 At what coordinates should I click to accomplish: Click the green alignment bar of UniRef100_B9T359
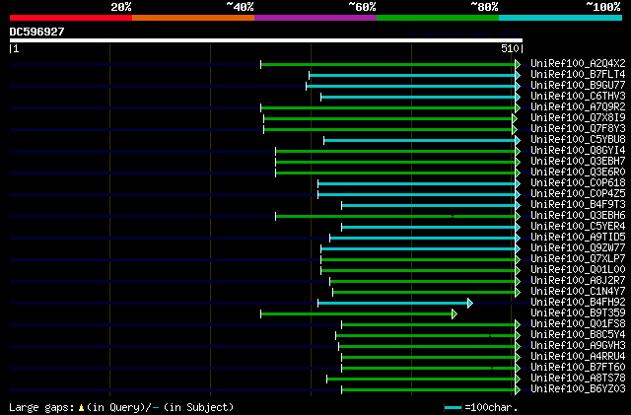point(357,314)
